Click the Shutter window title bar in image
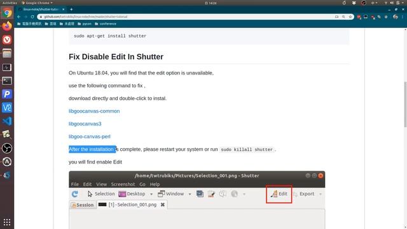The height and width of the screenshot is (229, 407). coord(197,176)
